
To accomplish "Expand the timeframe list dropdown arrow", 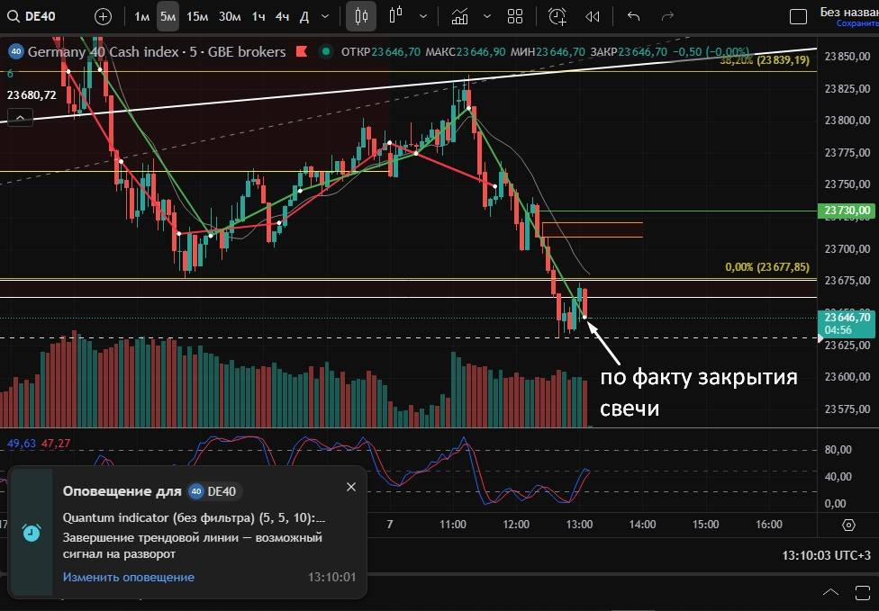I will [325, 16].
